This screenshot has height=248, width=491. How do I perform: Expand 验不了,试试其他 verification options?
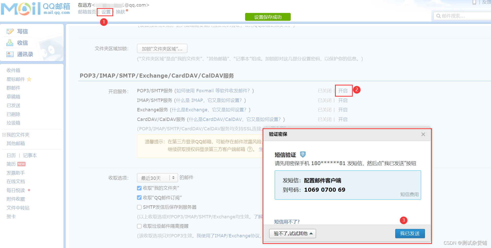pos(292,233)
